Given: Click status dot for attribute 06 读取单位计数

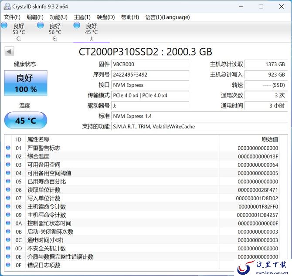Looking at the screenshot, I should (x=8, y=189).
